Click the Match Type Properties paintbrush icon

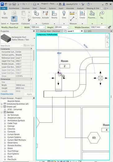pos(29,20)
